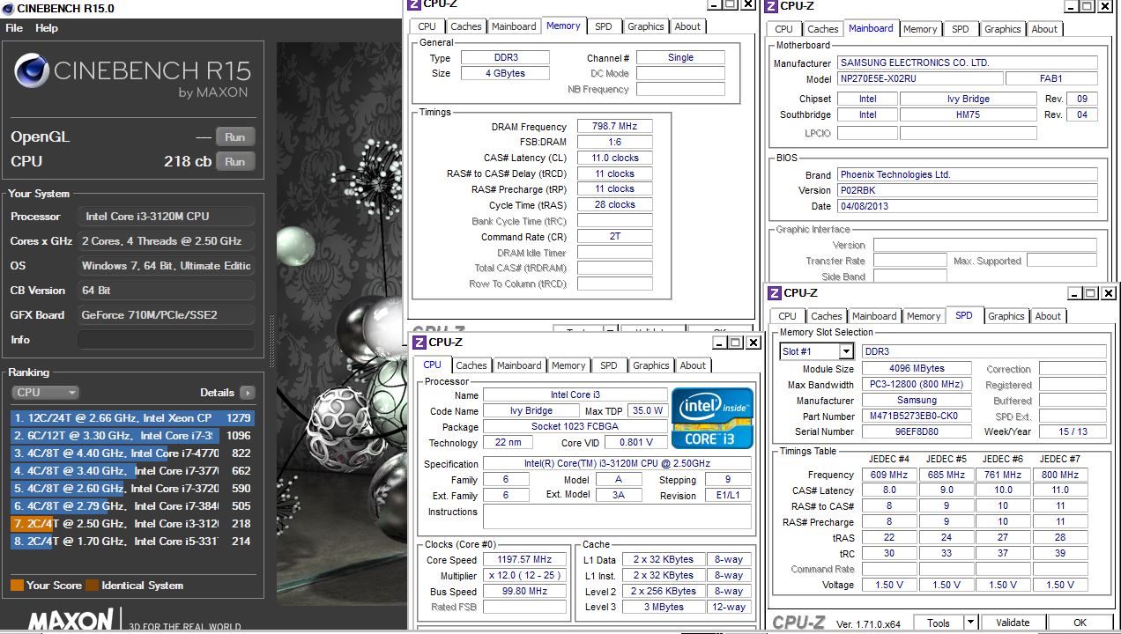Screen dimensions: 1121x634
Task: Expand ranking Details arrow button
Action: 248,393
